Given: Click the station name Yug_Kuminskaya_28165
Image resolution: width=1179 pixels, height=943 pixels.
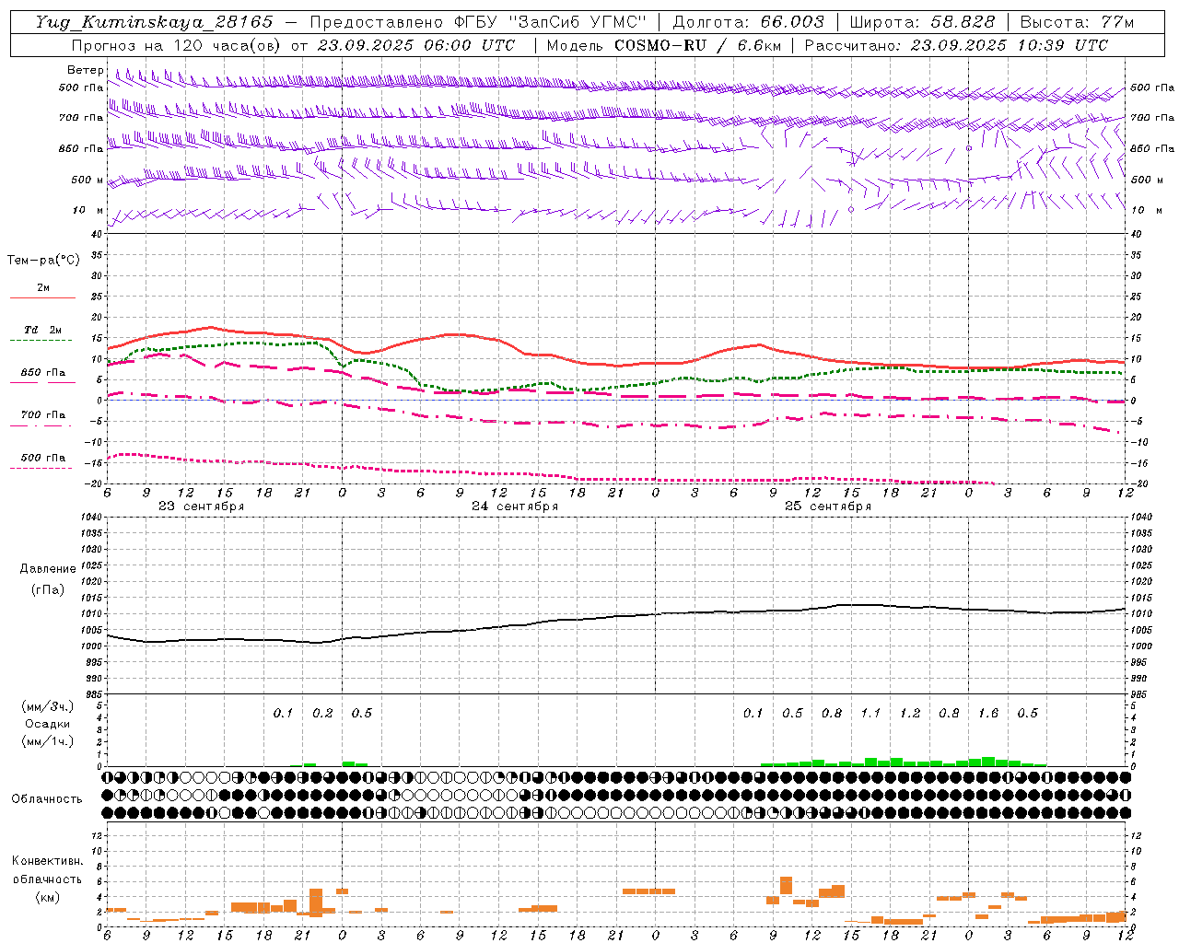Looking at the screenshot, I should (x=154, y=22).
